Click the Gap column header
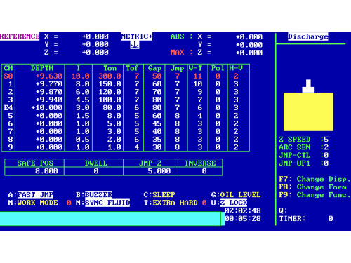 tap(154, 68)
